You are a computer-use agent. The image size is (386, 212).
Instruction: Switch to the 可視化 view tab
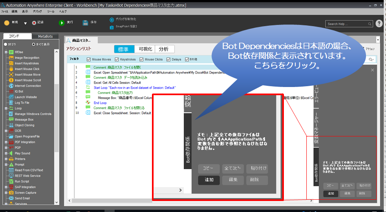pyautogui.click(x=145, y=49)
